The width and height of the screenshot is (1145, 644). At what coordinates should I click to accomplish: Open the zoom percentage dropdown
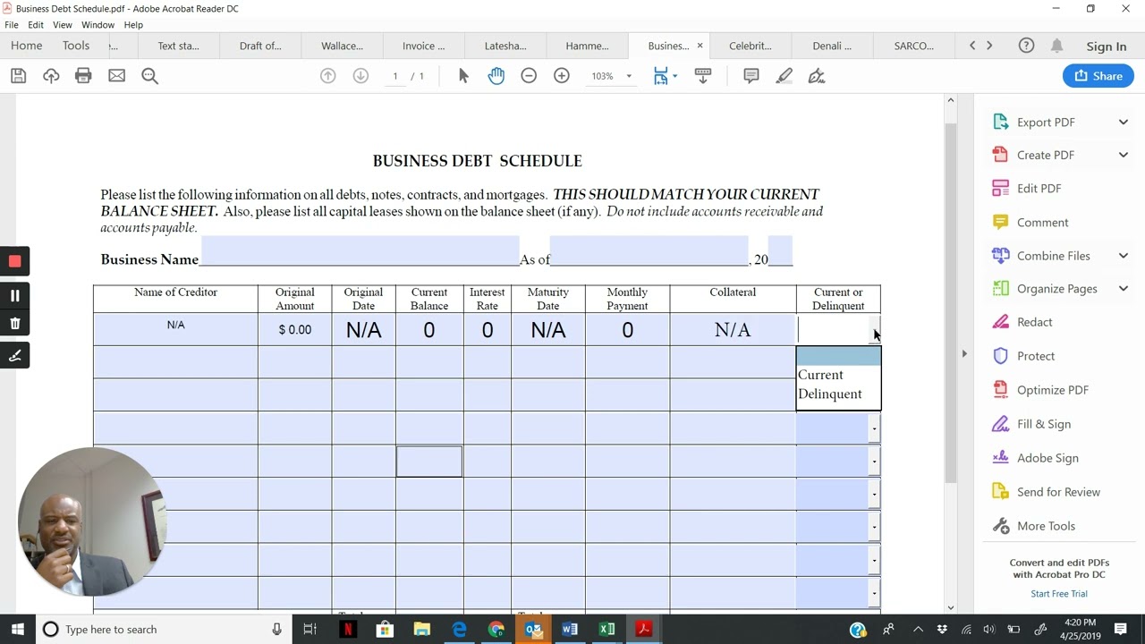(628, 76)
